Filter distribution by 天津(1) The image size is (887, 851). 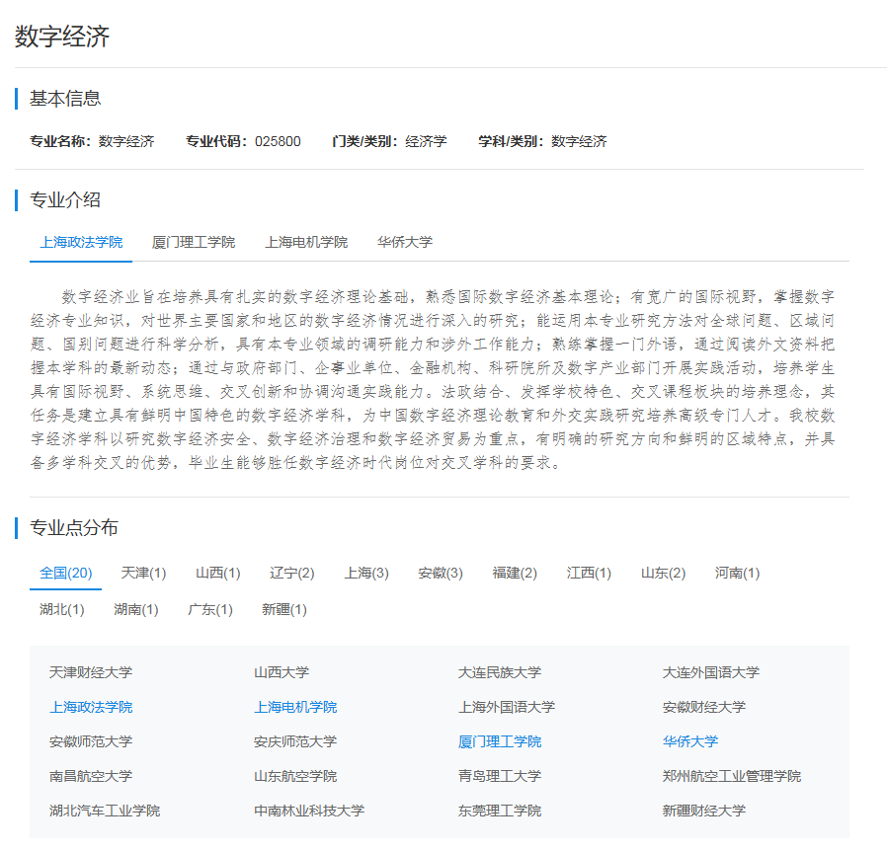[x=143, y=573]
